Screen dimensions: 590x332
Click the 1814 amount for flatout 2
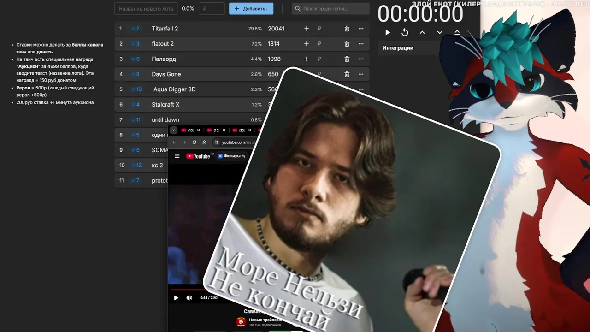(274, 44)
